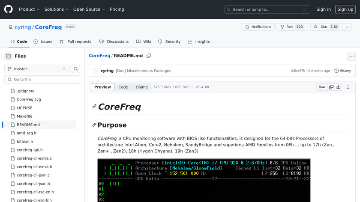Expand the Product menu
The image size is (360, 202).
pos(29,9)
